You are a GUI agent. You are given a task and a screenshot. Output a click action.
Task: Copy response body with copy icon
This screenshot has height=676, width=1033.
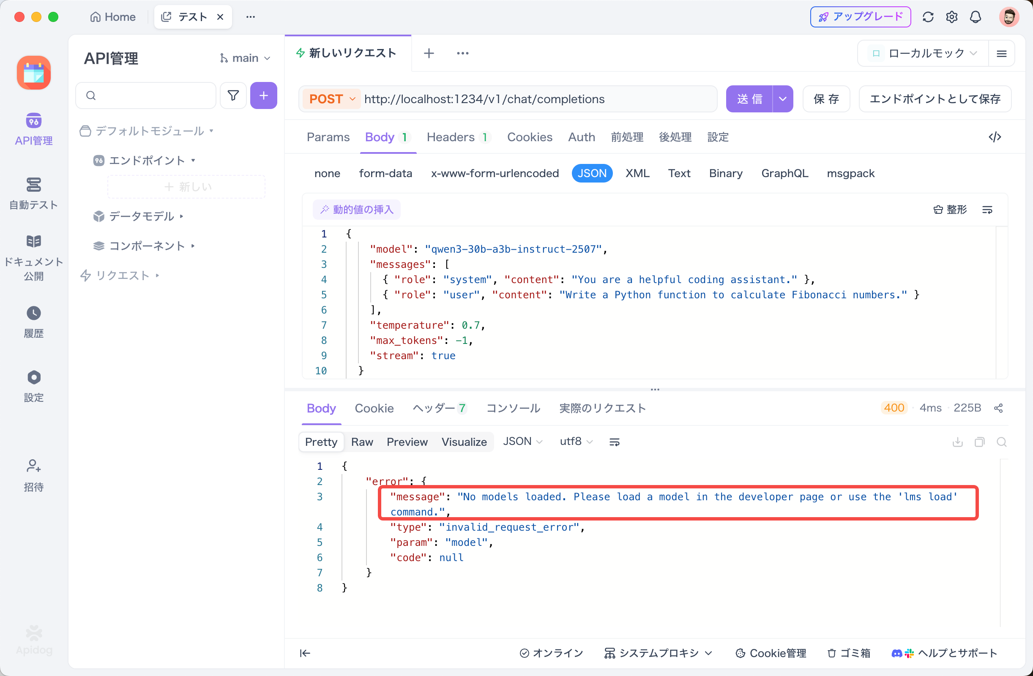(979, 442)
